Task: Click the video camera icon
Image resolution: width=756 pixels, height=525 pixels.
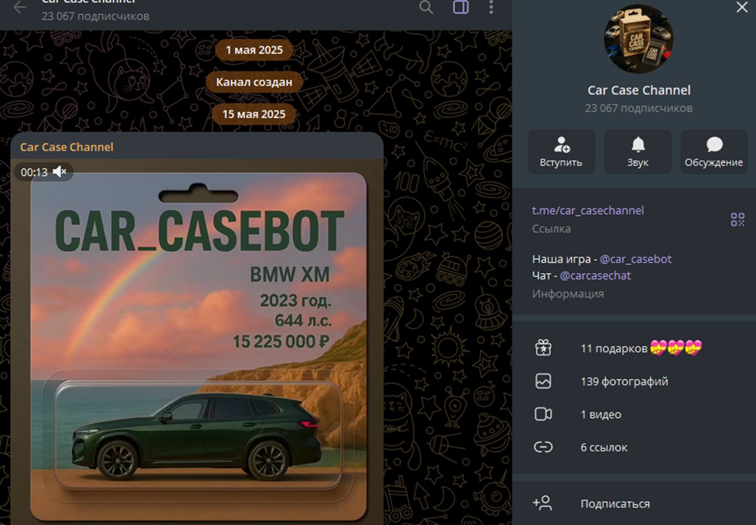Action: [x=543, y=414]
